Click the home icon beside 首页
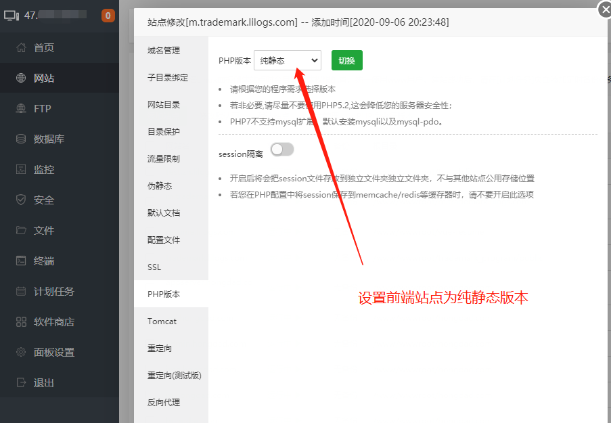The width and height of the screenshot is (611, 423). tap(21, 48)
